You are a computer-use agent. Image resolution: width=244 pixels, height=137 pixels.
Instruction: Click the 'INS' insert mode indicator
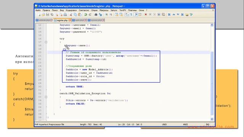[207, 124]
